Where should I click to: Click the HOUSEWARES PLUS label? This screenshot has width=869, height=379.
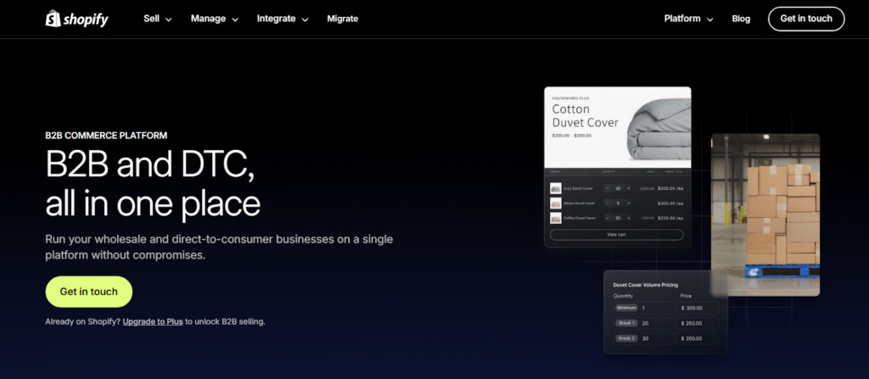[570, 98]
